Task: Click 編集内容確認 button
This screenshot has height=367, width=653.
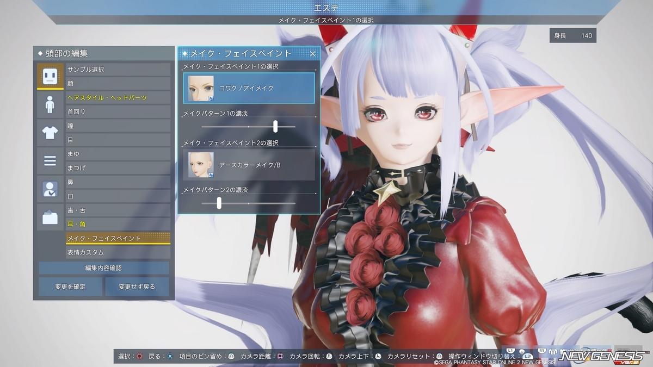Action: click(x=104, y=268)
